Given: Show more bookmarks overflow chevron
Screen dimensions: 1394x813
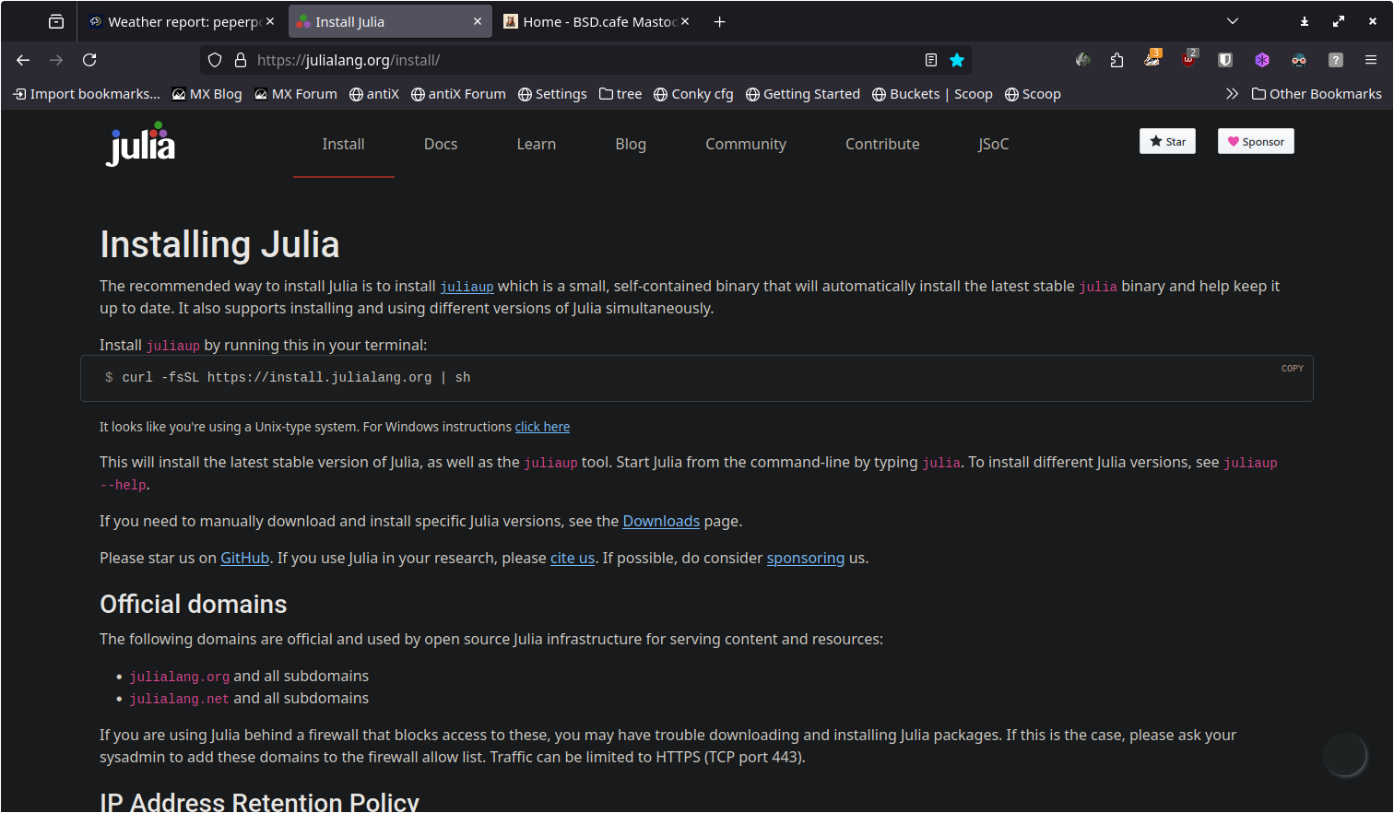Looking at the screenshot, I should tap(1232, 94).
